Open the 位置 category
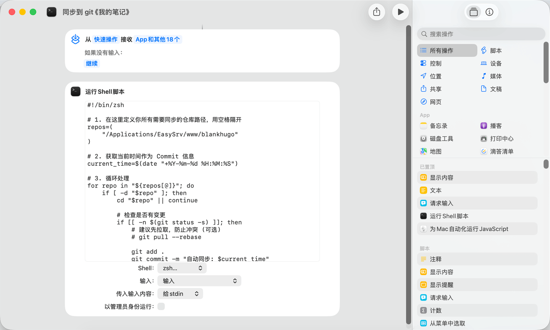The image size is (550, 330). point(435,76)
